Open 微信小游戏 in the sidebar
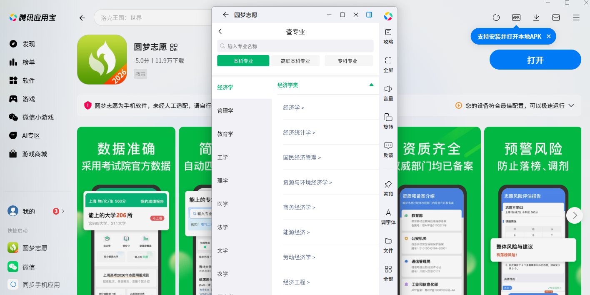The width and height of the screenshot is (590, 295). point(32,117)
